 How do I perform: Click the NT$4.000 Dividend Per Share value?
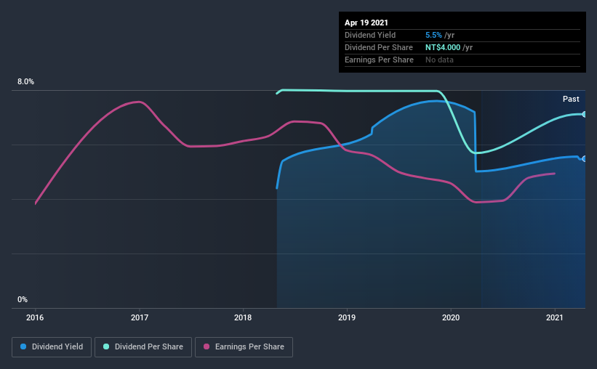pyautogui.click(x=443, y=47)
